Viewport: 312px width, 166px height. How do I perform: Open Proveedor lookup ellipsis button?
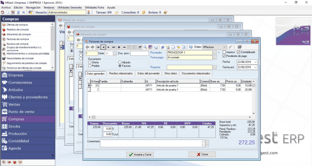pos(214,53)
